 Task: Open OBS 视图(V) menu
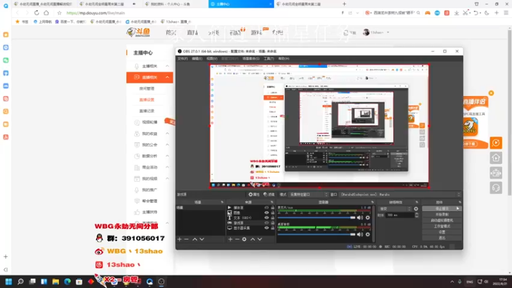click(x=212, y=59)
